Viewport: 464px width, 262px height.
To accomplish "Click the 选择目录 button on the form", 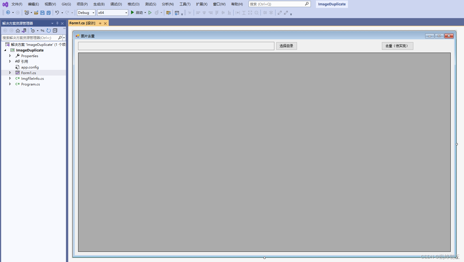I will click(286, 46).
